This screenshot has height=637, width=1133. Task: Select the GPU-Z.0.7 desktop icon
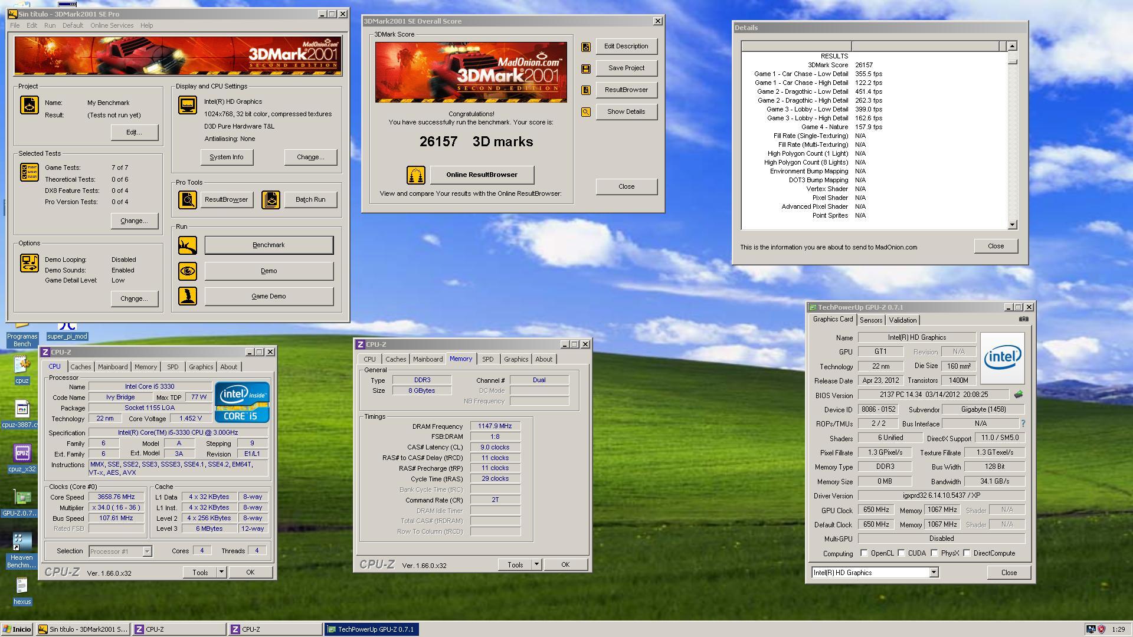tap(22, 503)
